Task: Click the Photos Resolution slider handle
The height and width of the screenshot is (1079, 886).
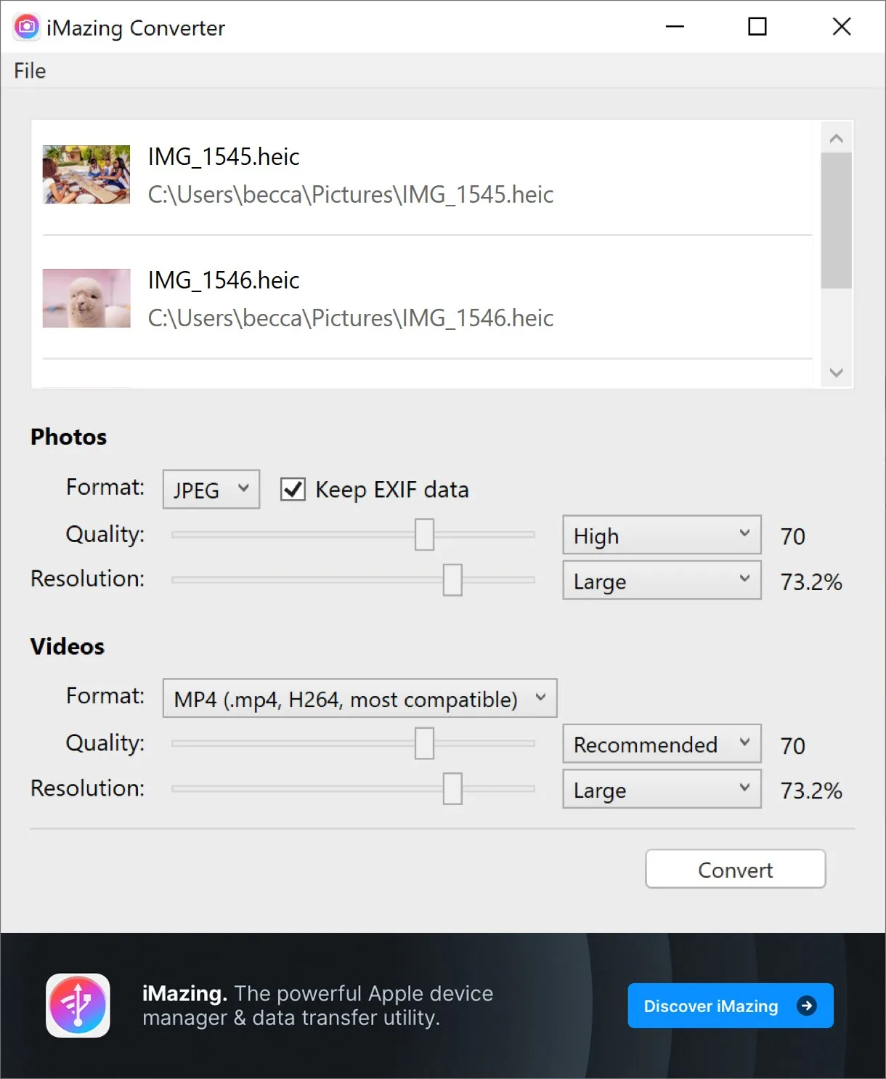Action: tap(452, 580)
